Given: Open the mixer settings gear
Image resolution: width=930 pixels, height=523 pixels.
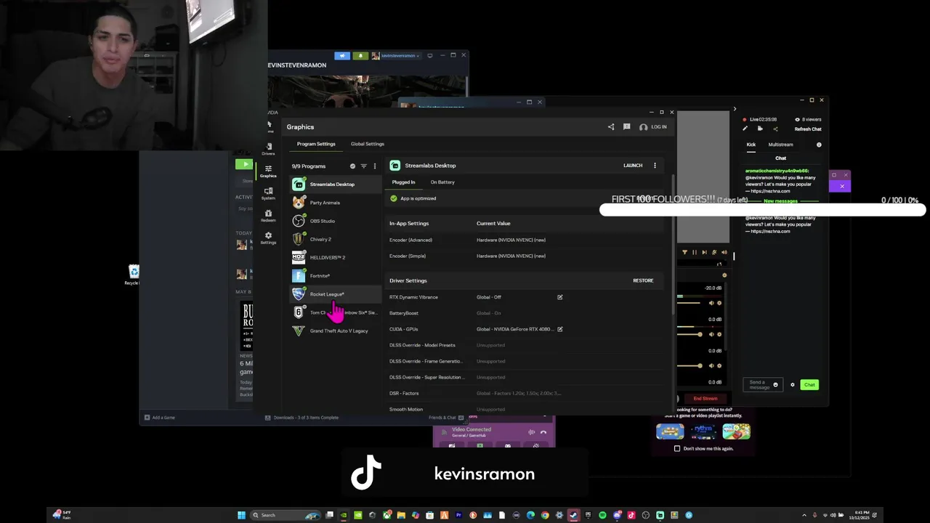Looking at the screenshot, I should 724,275.
